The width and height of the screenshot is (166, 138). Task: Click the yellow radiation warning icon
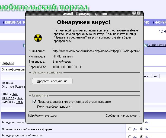pyautogui.click(x=38, y=38)
